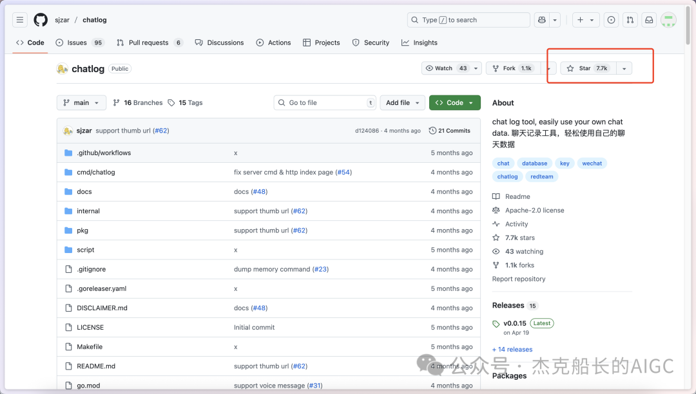Star the chatlog repository
Image resolution: width=696 pixels, height=394 pixels.
pyautogui.click(x=588, y=68)
